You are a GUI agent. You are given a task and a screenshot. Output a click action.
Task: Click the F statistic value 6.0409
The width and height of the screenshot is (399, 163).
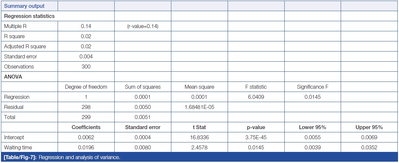[x=256, y=97]
